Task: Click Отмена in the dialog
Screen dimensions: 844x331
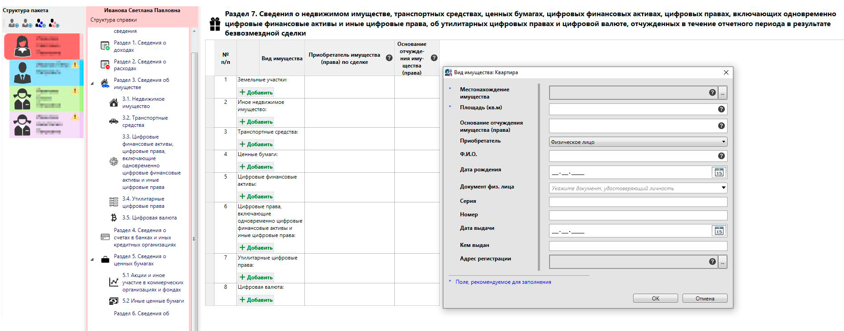Action: (x=705, y=299)
